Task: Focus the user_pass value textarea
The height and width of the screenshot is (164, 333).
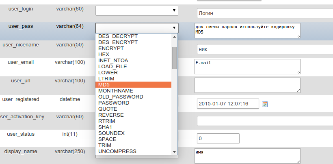Action: click(x=248, y=31)
